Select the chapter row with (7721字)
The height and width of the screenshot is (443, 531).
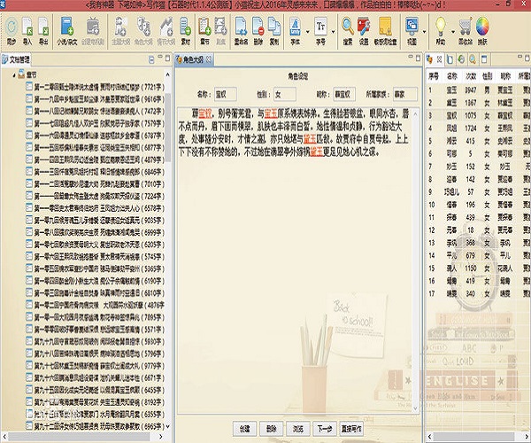tap(95, 87)
